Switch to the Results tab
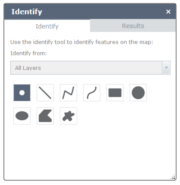 click(133, 26)
